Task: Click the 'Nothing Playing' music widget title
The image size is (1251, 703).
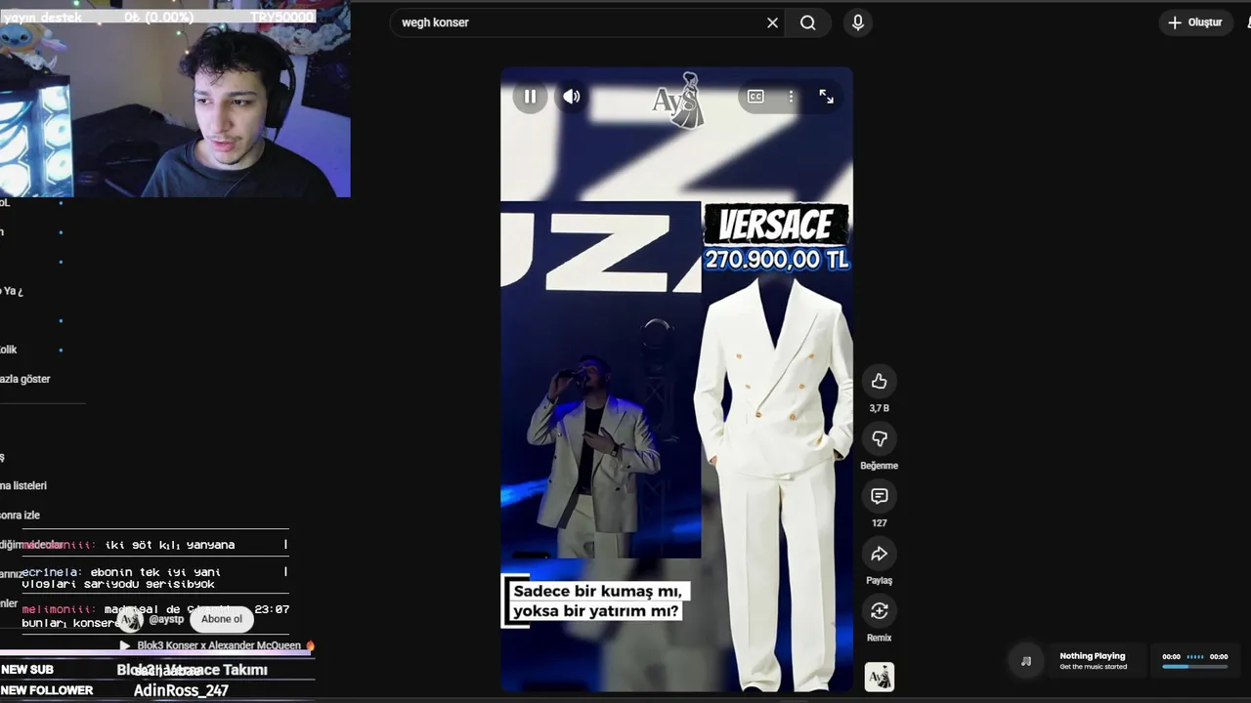Action: coord(1093,656)
